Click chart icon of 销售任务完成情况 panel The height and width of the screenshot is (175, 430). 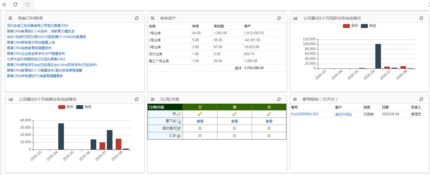pos(11,99)
